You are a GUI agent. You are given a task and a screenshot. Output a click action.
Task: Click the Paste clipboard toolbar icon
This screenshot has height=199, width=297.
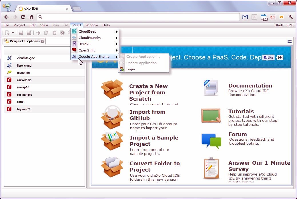coord(54,33)
